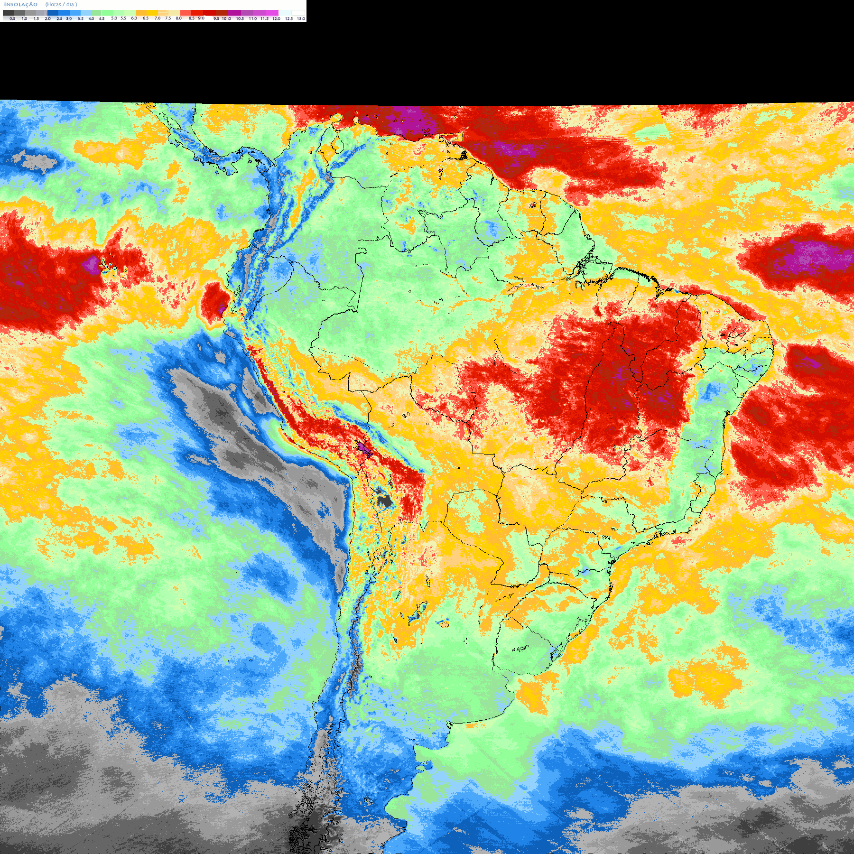Click the 13.0 legend value label
The image size is (854, 854).
coord(301,19)
